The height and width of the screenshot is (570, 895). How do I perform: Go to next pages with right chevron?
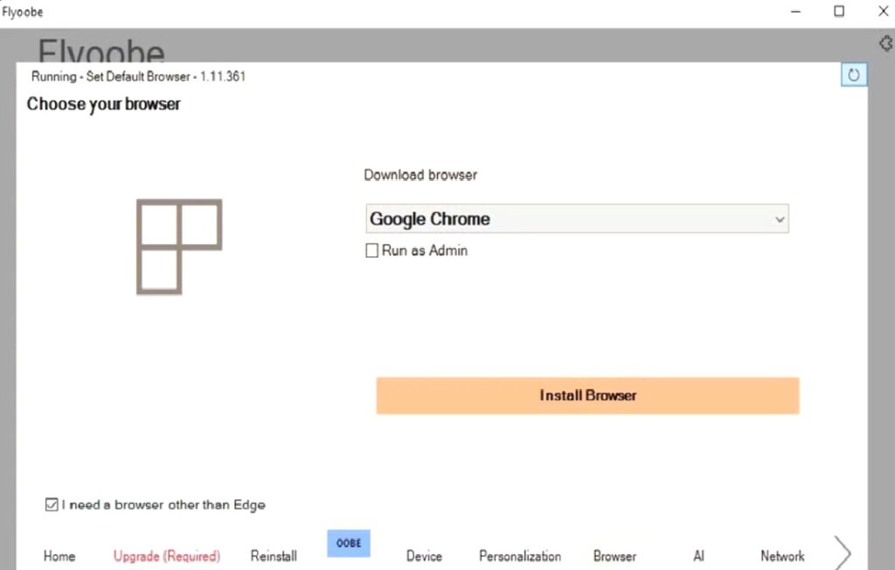(843, 553)
